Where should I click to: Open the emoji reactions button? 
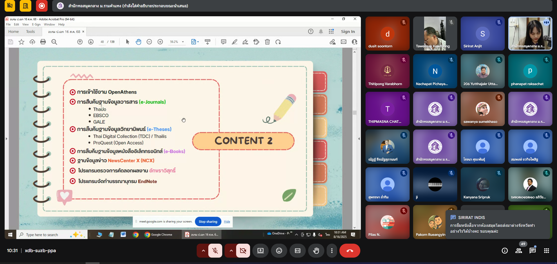[279, 251]
